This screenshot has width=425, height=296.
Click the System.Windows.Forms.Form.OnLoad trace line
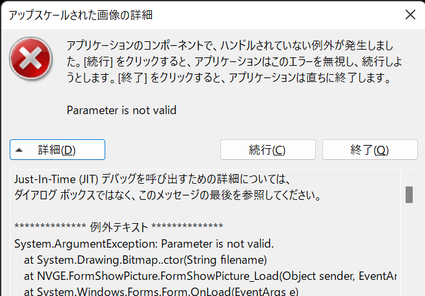coord(161,291)
